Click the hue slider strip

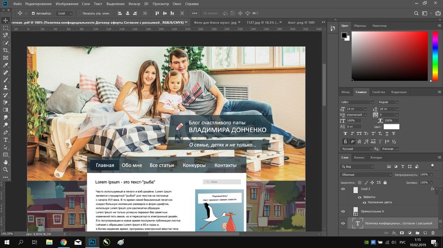tap(435, 56)
